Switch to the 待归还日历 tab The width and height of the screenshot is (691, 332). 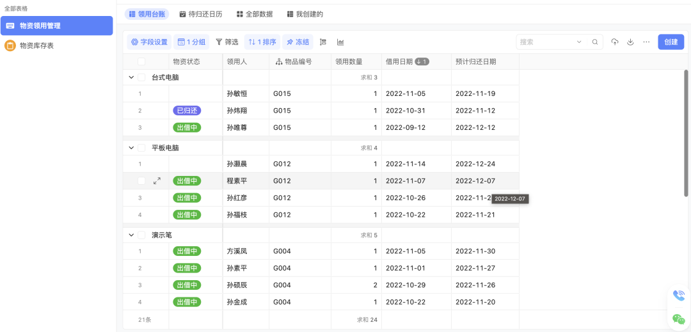coord(200,14)
